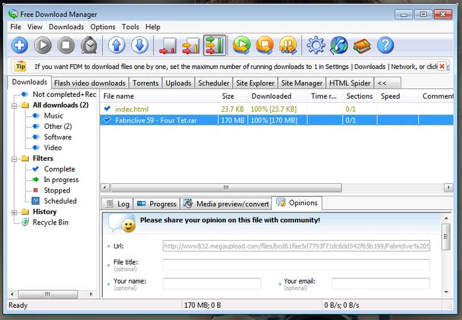Open the Progress panel tab

click(157, 204)
